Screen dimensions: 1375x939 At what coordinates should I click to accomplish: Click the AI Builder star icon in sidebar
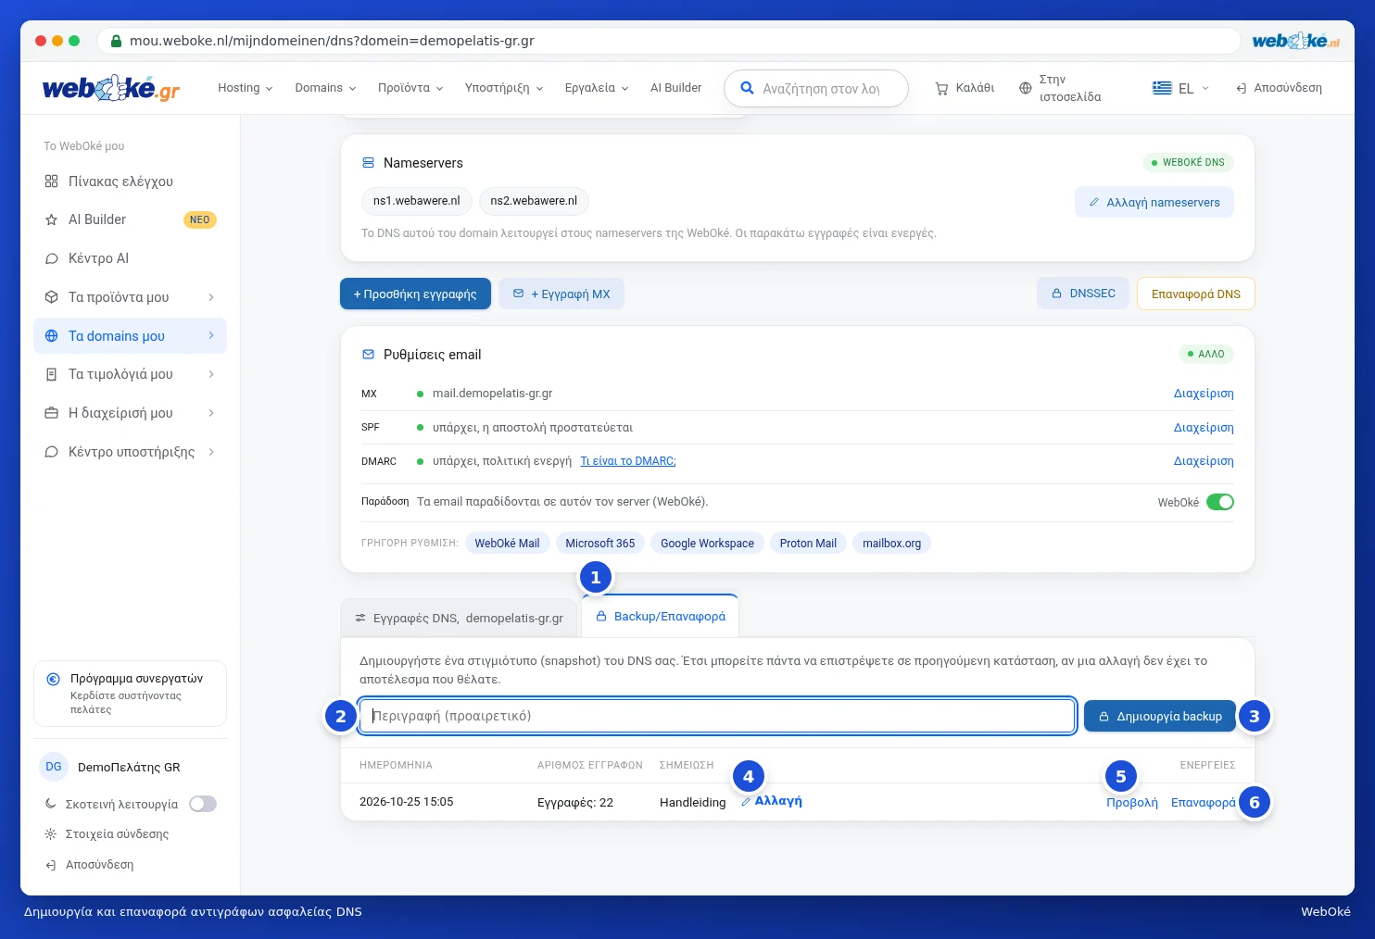pyautogui.click(x=52, y=219)
